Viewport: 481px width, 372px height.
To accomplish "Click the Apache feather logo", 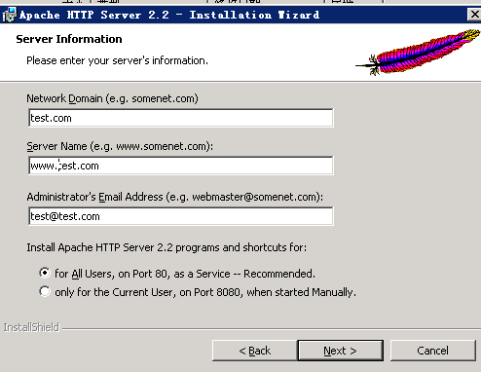I will (418, 52).
